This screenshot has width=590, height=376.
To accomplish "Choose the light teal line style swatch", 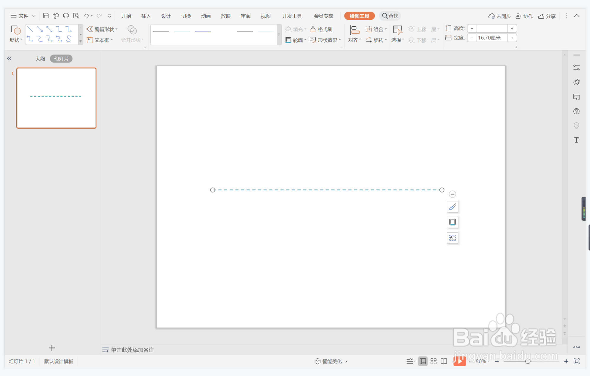I will (182, 31).
